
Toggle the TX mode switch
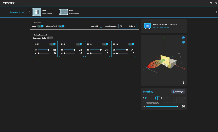click(x=41, y=26)
